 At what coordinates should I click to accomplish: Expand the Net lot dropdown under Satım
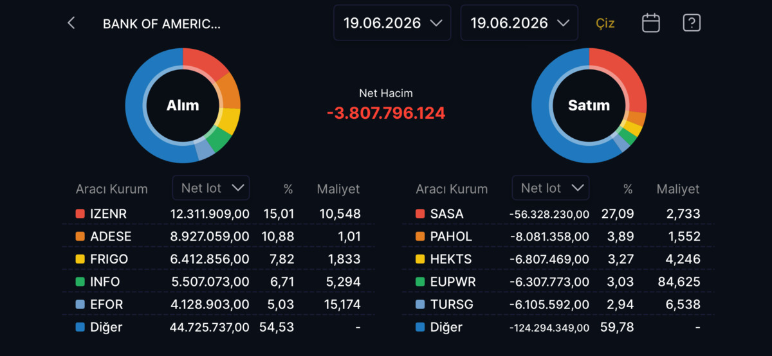(551, 188)
